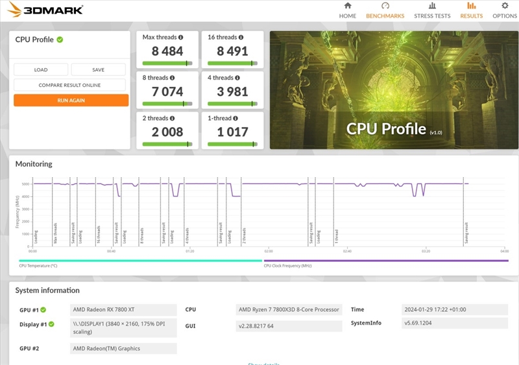519x365 pixels.
Task: Open the Stress Tests chart icon
Action: [432, 6]
